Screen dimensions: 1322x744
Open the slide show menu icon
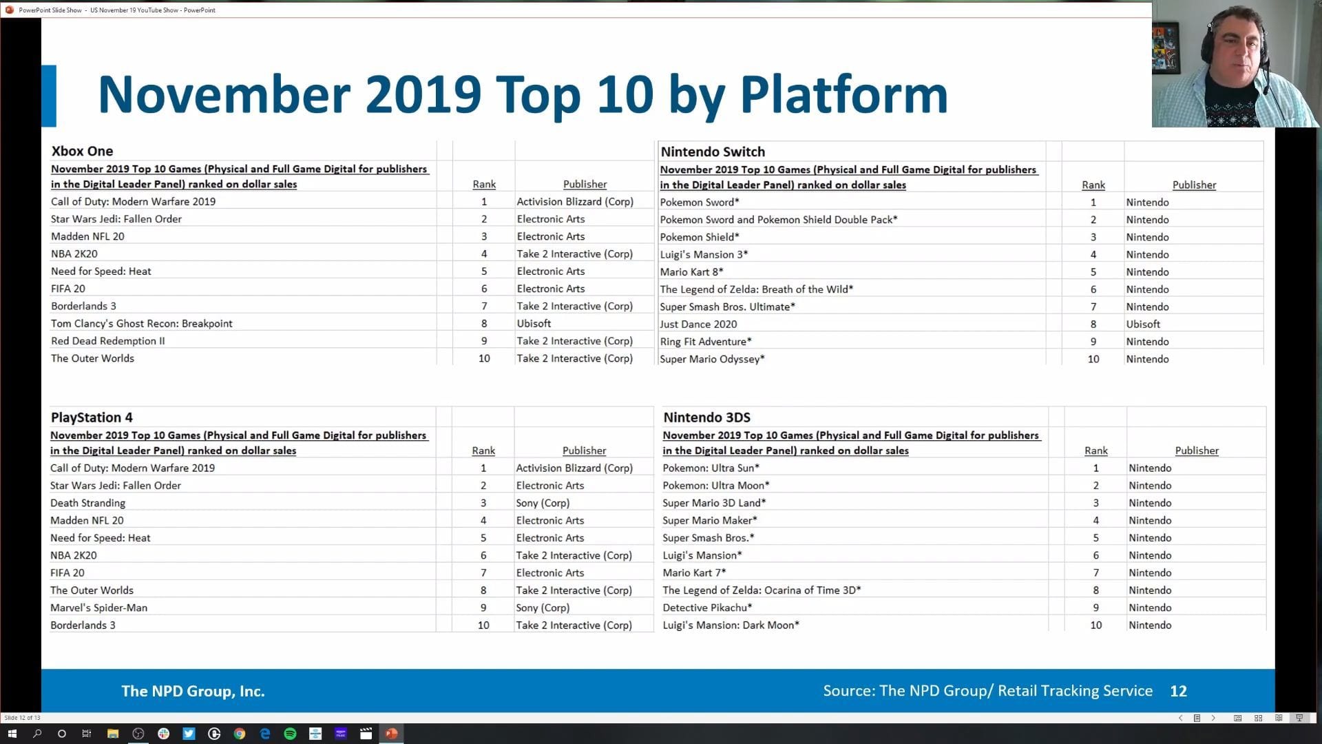(1197, 718)
